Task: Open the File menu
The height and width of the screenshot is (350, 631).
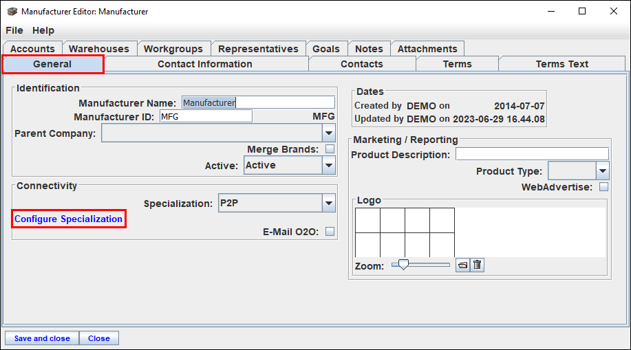Action: pos(14,30)
